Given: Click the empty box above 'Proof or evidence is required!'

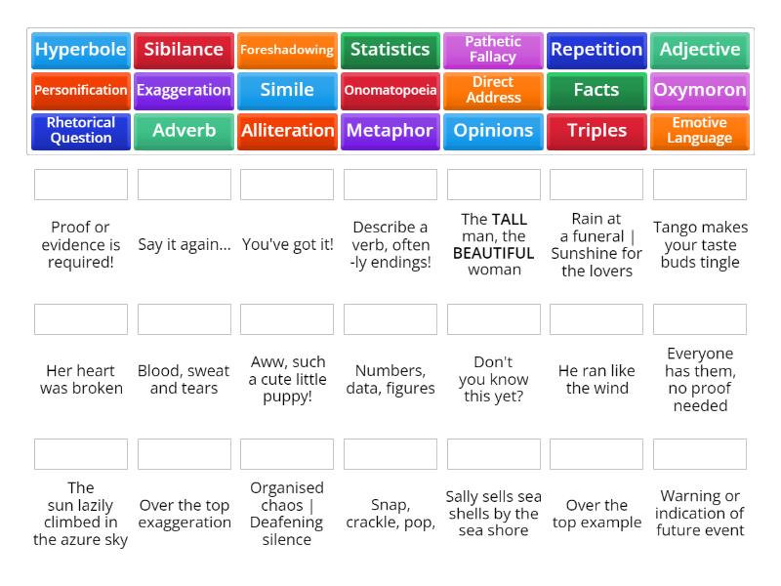Looking at the screenshot, I should 80,184.
